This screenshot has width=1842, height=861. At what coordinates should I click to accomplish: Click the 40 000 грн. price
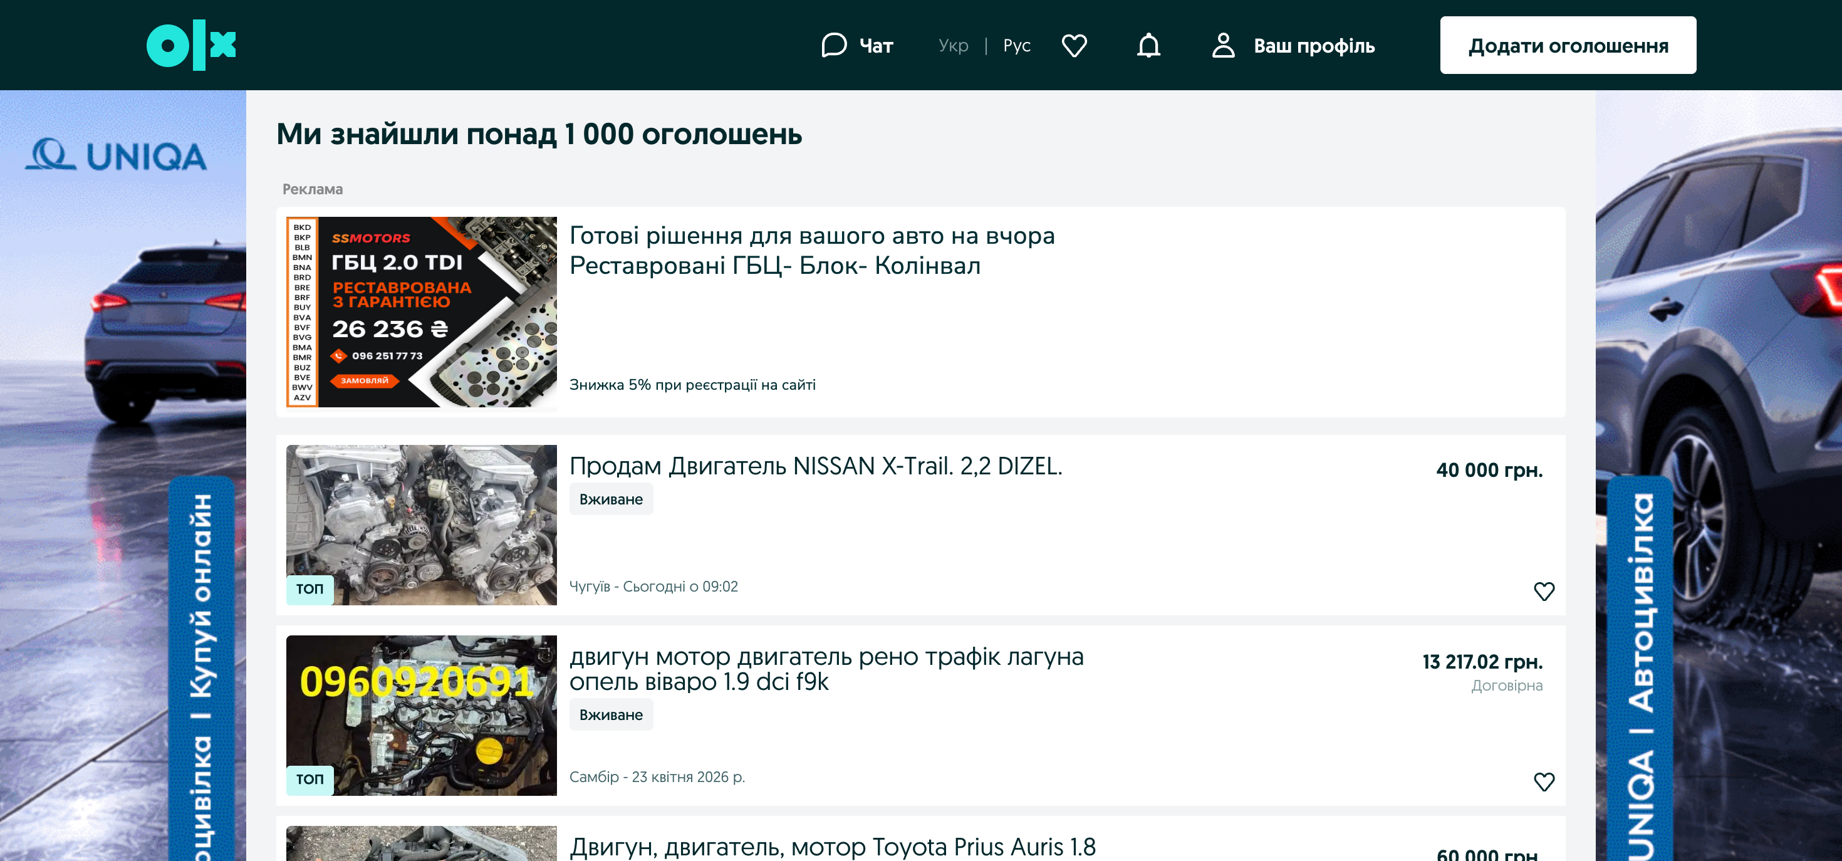pos(1489,470)
